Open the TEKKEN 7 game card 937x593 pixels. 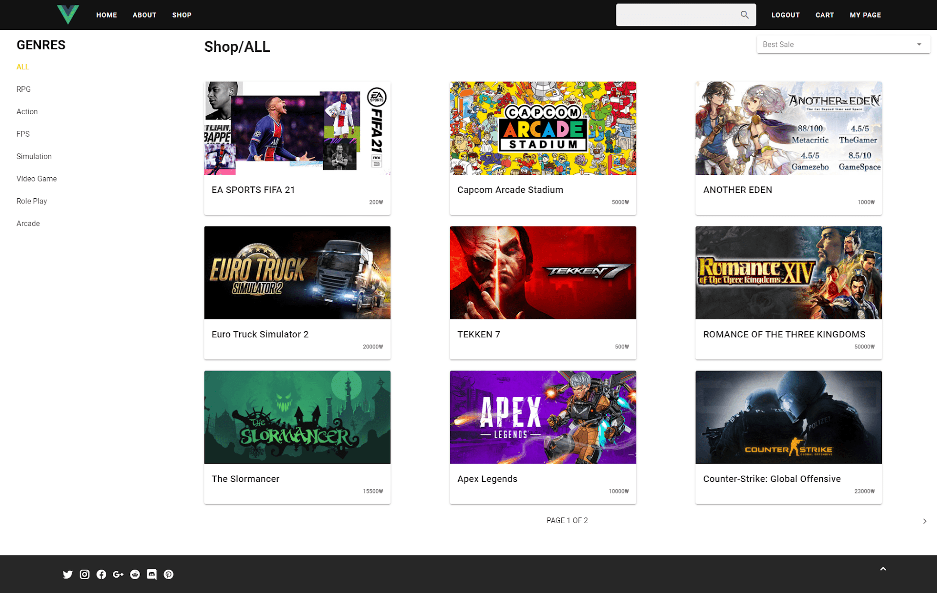coord(543,292)
